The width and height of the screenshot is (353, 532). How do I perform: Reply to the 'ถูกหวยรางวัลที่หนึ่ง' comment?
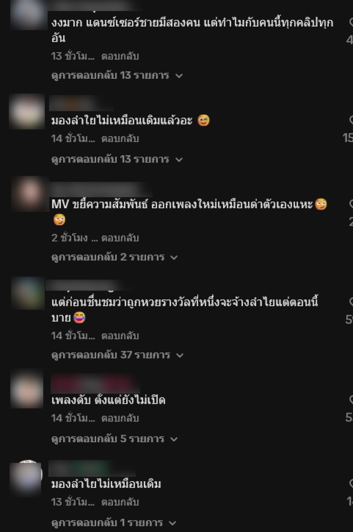pyautogui.click(x=120, y=336)
